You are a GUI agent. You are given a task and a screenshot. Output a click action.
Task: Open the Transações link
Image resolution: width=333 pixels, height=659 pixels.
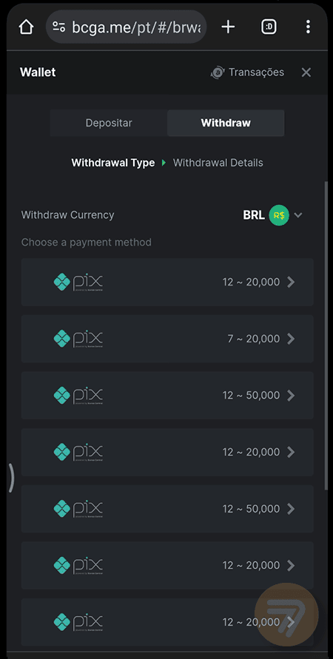(257, 72)
